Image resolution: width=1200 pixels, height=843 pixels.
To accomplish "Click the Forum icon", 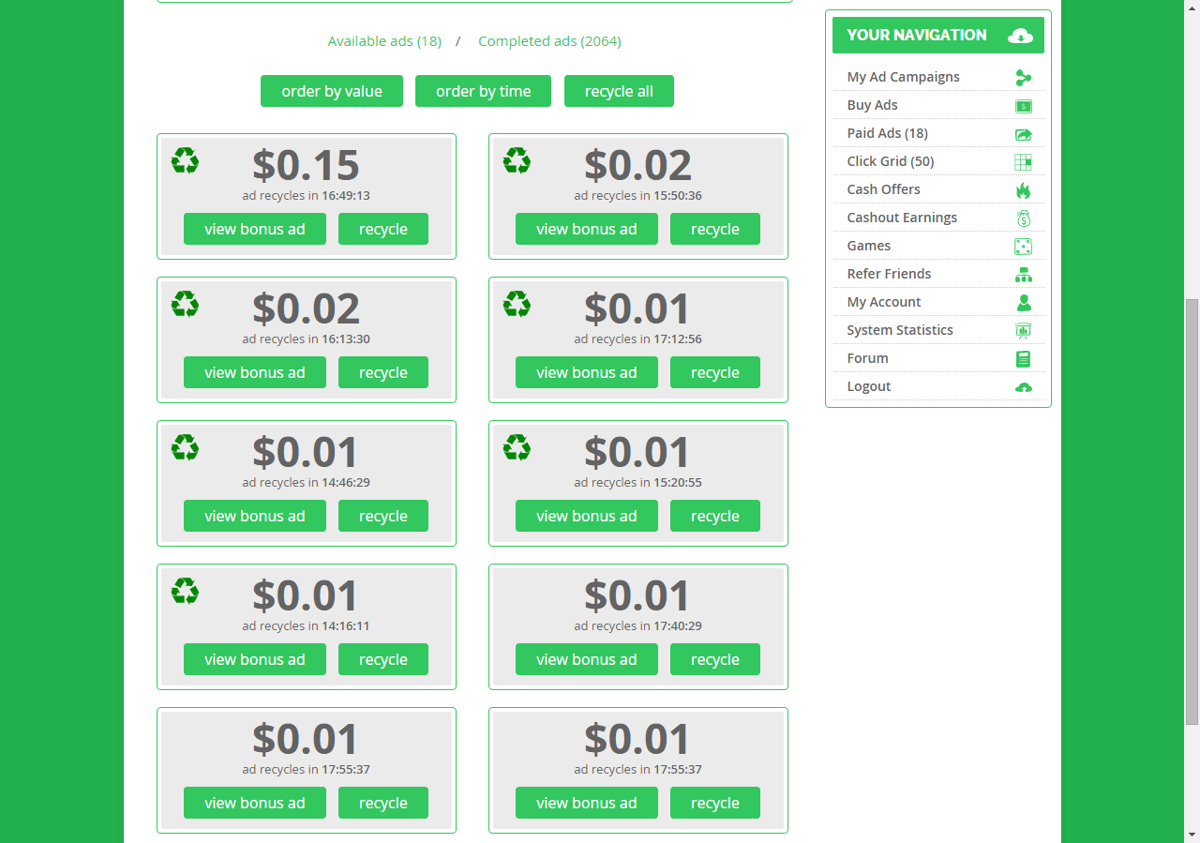I will point(1023,359).
